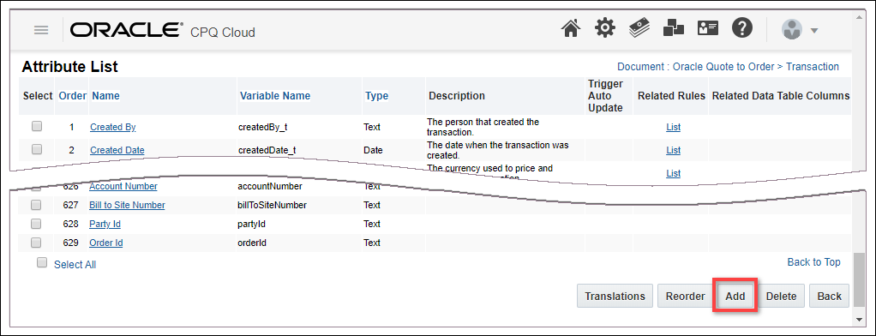Screen dimensions: 876x336
Task: Open the Document breadcrumb link
Action: [728, 67]
